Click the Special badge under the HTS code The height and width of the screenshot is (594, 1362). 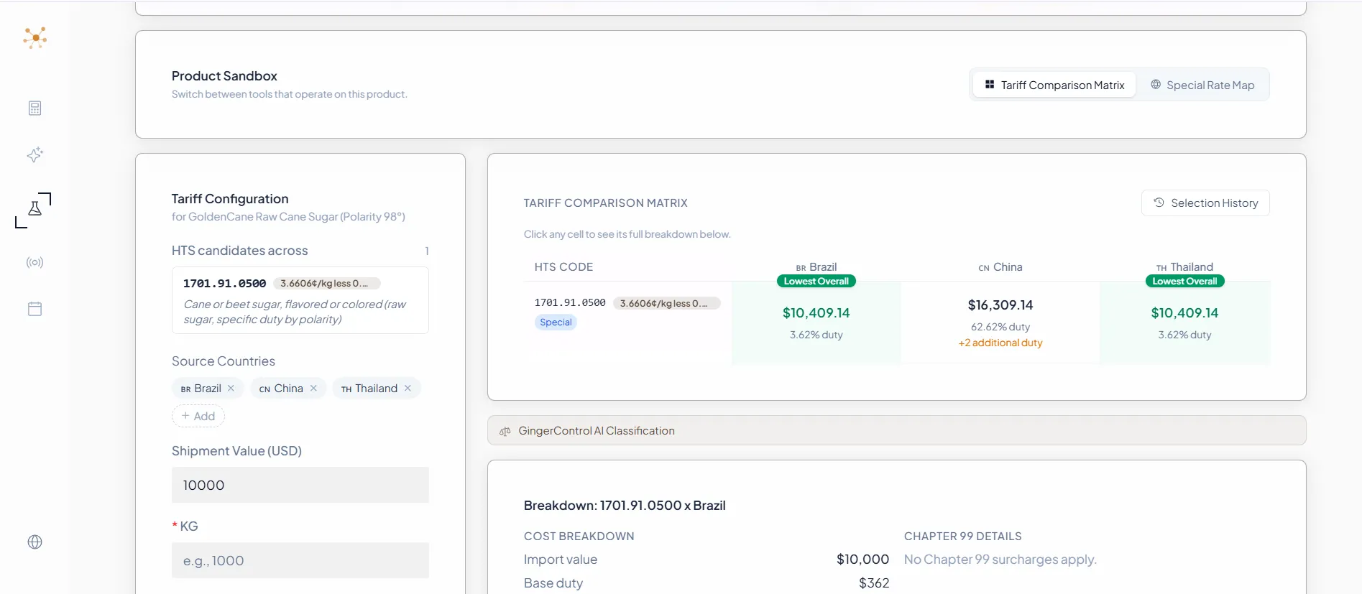(x=556, y=322)
